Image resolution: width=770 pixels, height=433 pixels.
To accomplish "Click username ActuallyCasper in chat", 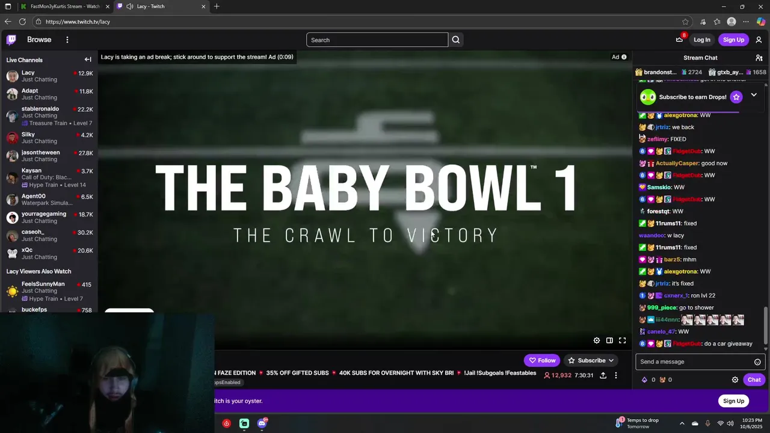I will 677,163.
